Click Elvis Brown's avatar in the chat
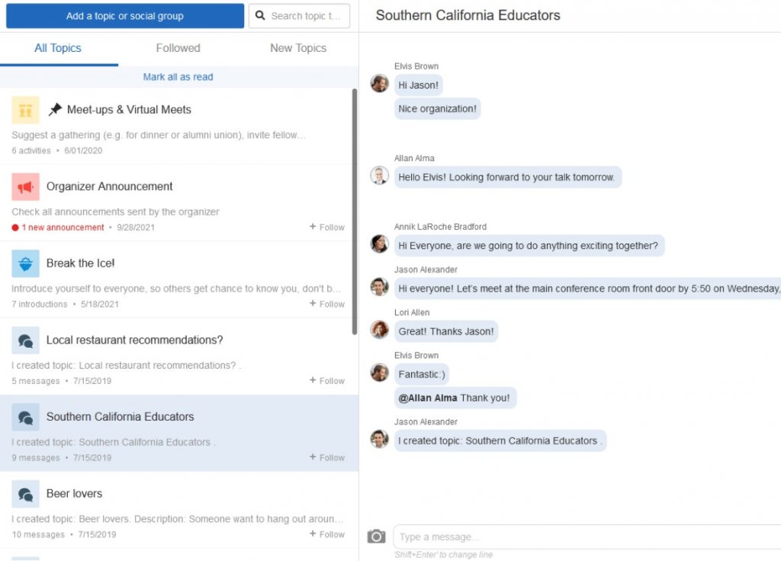Image resolution: width=781 pixels, height=561 pixels. tap(379, 84)
